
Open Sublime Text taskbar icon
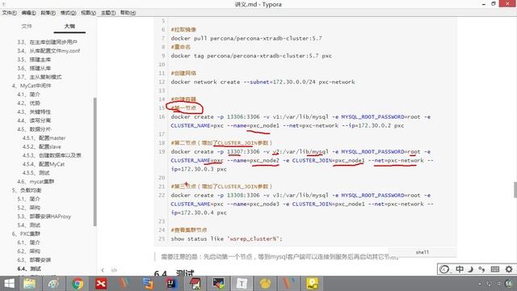(x=148, y=284)
